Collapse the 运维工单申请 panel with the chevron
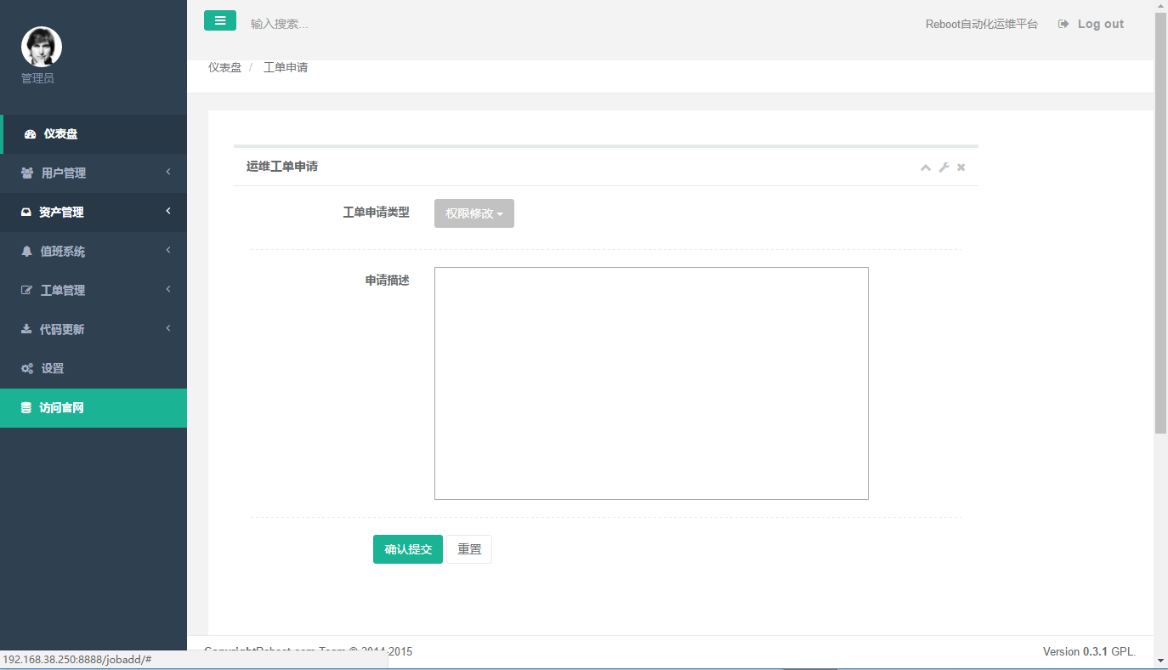The height and width of the screenshot is (670, 1168). [925, 167]
